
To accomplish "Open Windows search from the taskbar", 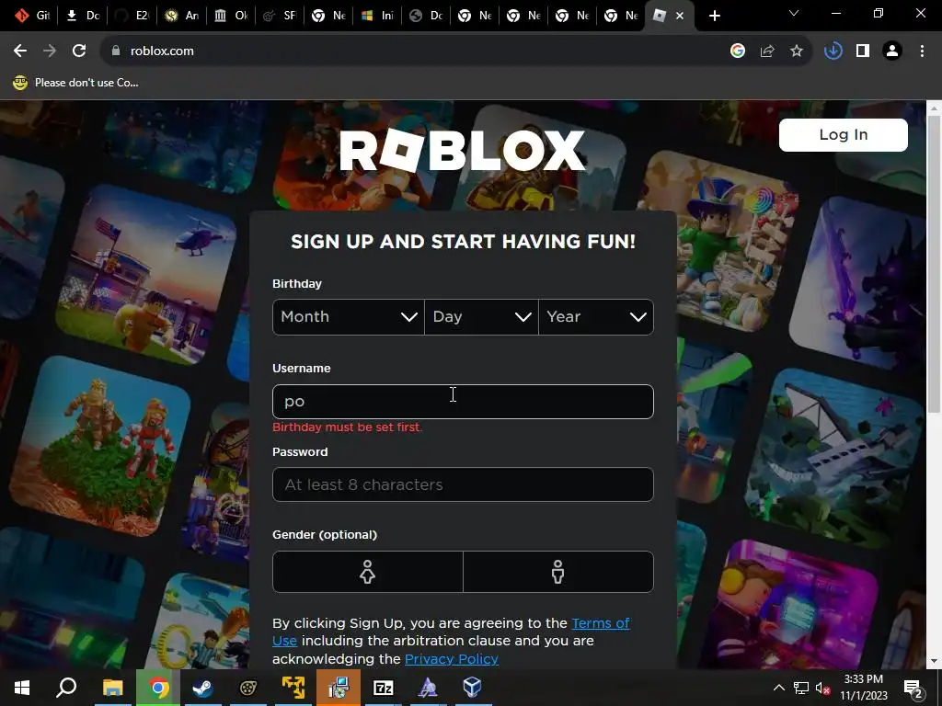I will (x=66, y=688).
